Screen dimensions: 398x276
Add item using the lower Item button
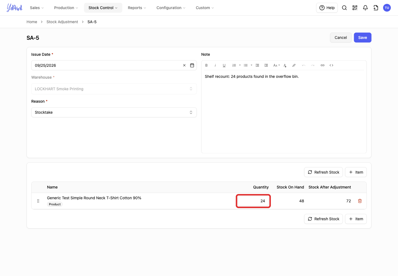(x=356, y=219)
